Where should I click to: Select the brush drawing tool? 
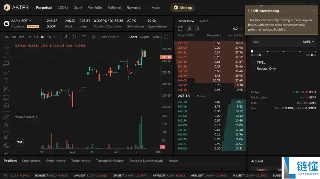6,72
